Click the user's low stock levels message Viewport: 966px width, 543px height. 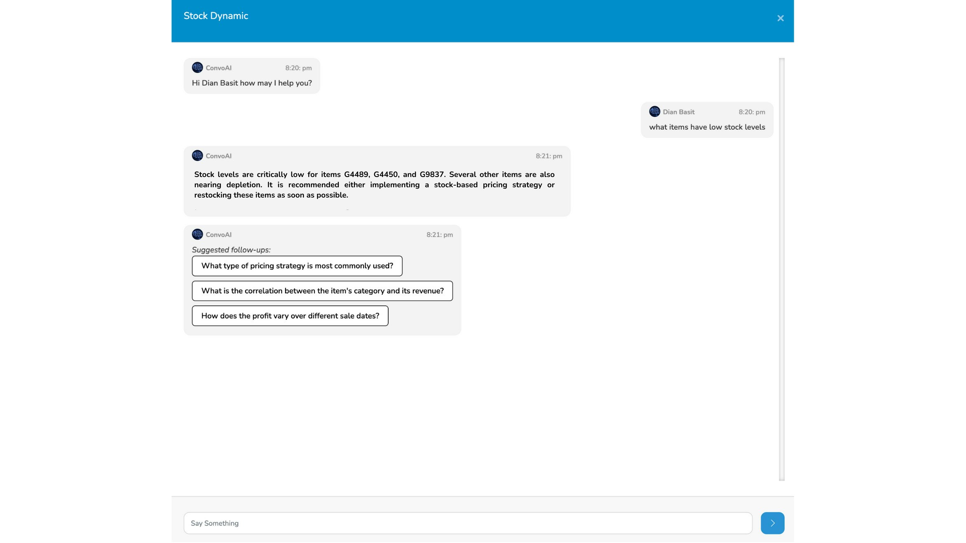706,127
